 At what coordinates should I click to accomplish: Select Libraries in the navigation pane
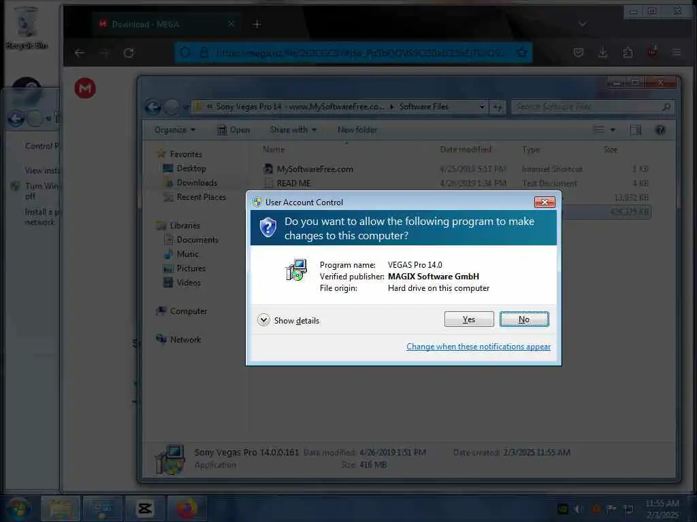[185, 226]
